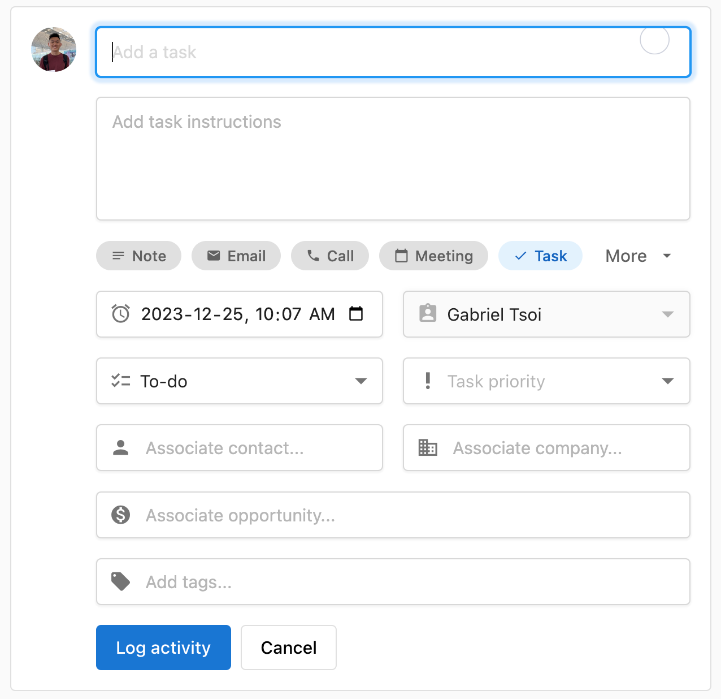
Task: Switch to the Note activity type
Action: pos(138,256)
